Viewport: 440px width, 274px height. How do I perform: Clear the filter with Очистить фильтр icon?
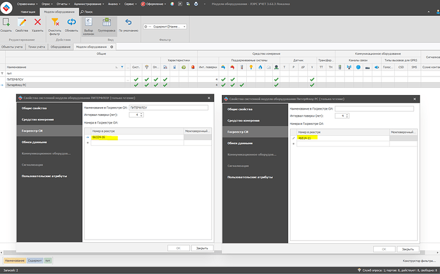coord(55,22)
